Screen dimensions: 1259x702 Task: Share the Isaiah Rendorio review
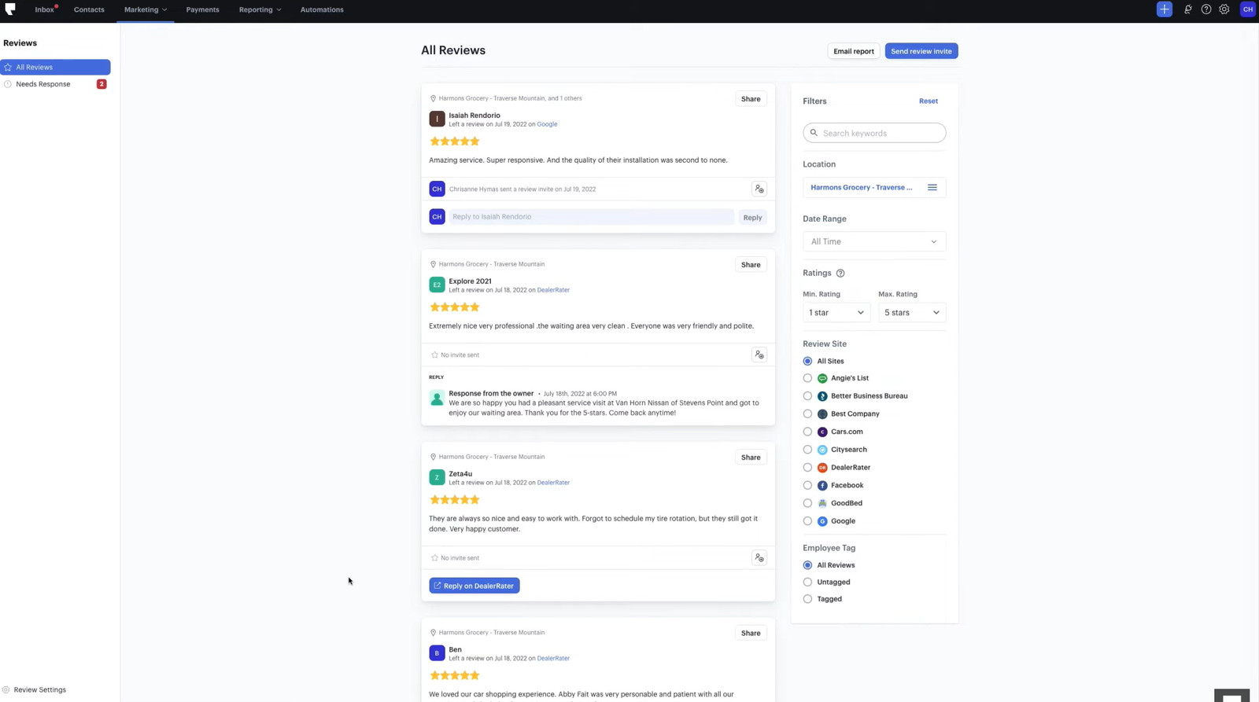pos(751,99)
